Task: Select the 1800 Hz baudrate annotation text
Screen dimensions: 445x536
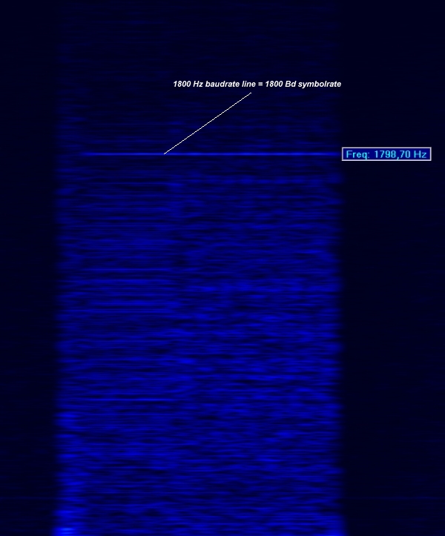Action: click(257, 85)
